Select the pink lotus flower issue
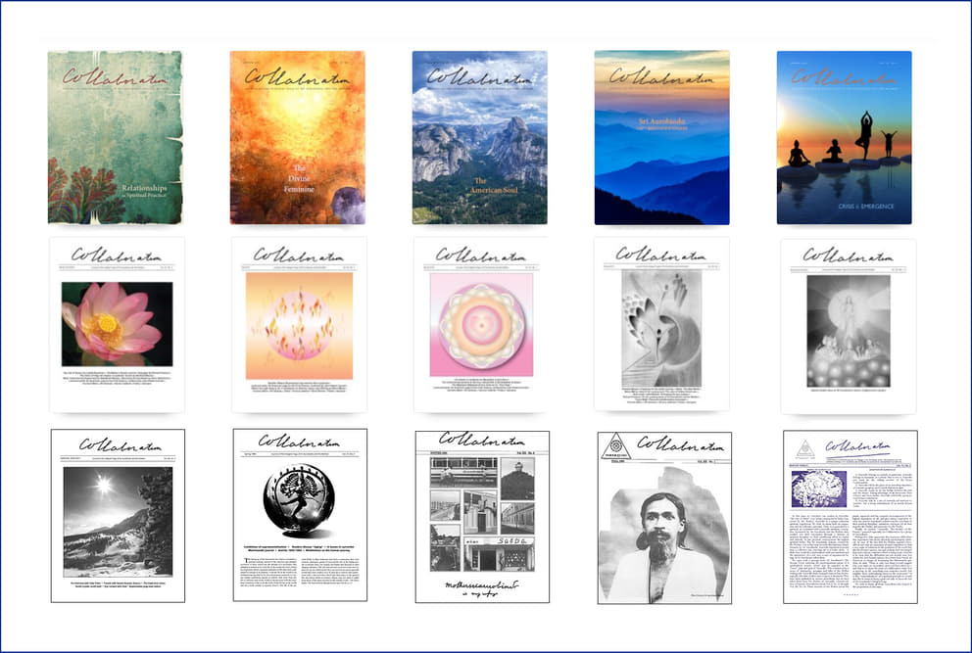This screenshot has width=972, height=653. [117, 325]
